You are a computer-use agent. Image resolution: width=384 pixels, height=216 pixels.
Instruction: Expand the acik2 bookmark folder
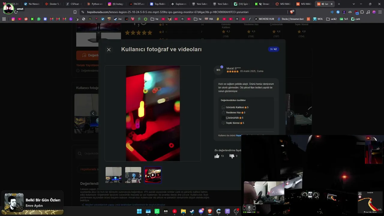pos(331,19)
